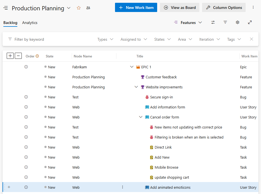Toggle the filter bar with the filter icon
Screen dimensions: 261x194
coord(225,22)
